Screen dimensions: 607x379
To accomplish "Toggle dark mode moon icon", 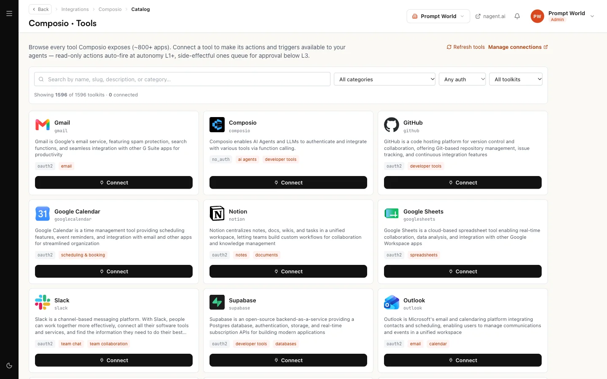I will tap(9, 366).
